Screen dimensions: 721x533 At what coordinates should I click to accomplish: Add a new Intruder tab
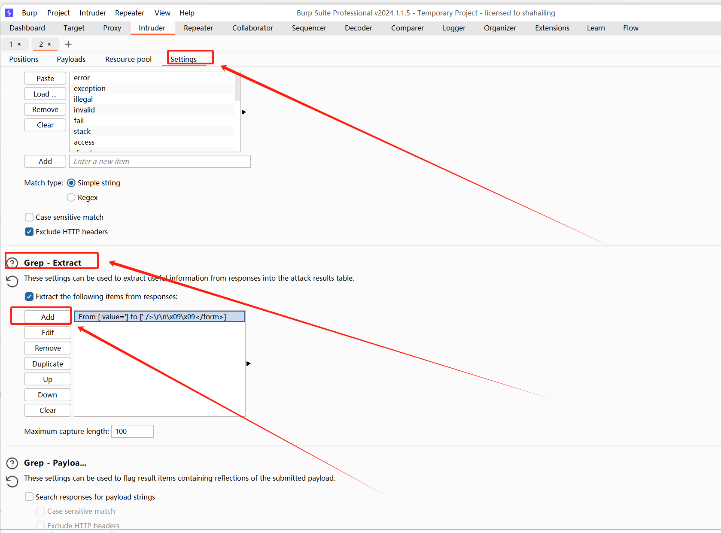coord(68,44)
